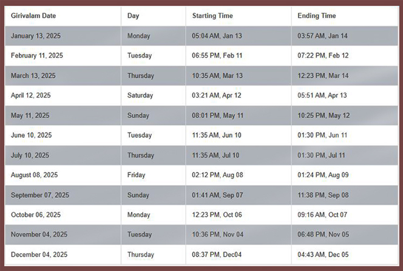Image resolution: width=403 pixels, height=271 pixels.
Task: Click ending time 01:30 PM, Jun 11
Action: coord(323,135)
